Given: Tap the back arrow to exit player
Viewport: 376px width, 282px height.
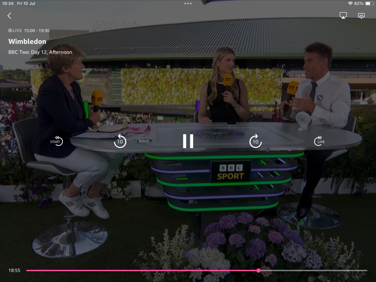Looking at the screenshot, I should click(9, 16).
